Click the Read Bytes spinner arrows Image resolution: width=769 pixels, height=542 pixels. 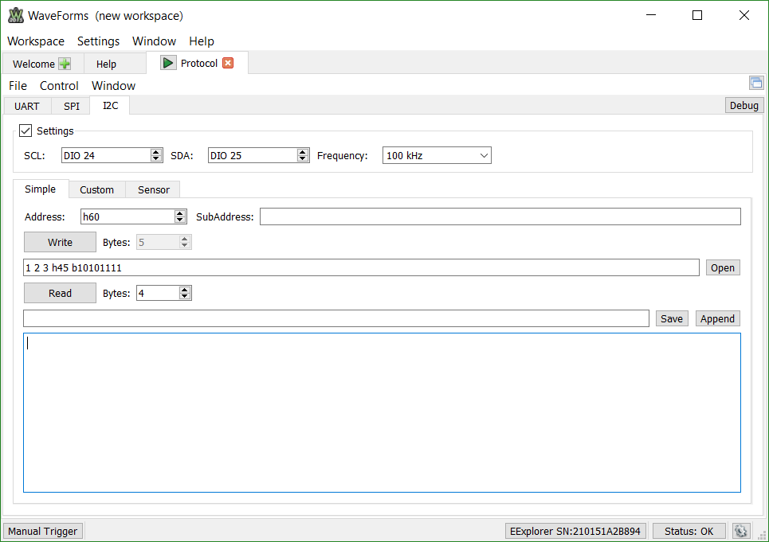[x=184, y=293]
